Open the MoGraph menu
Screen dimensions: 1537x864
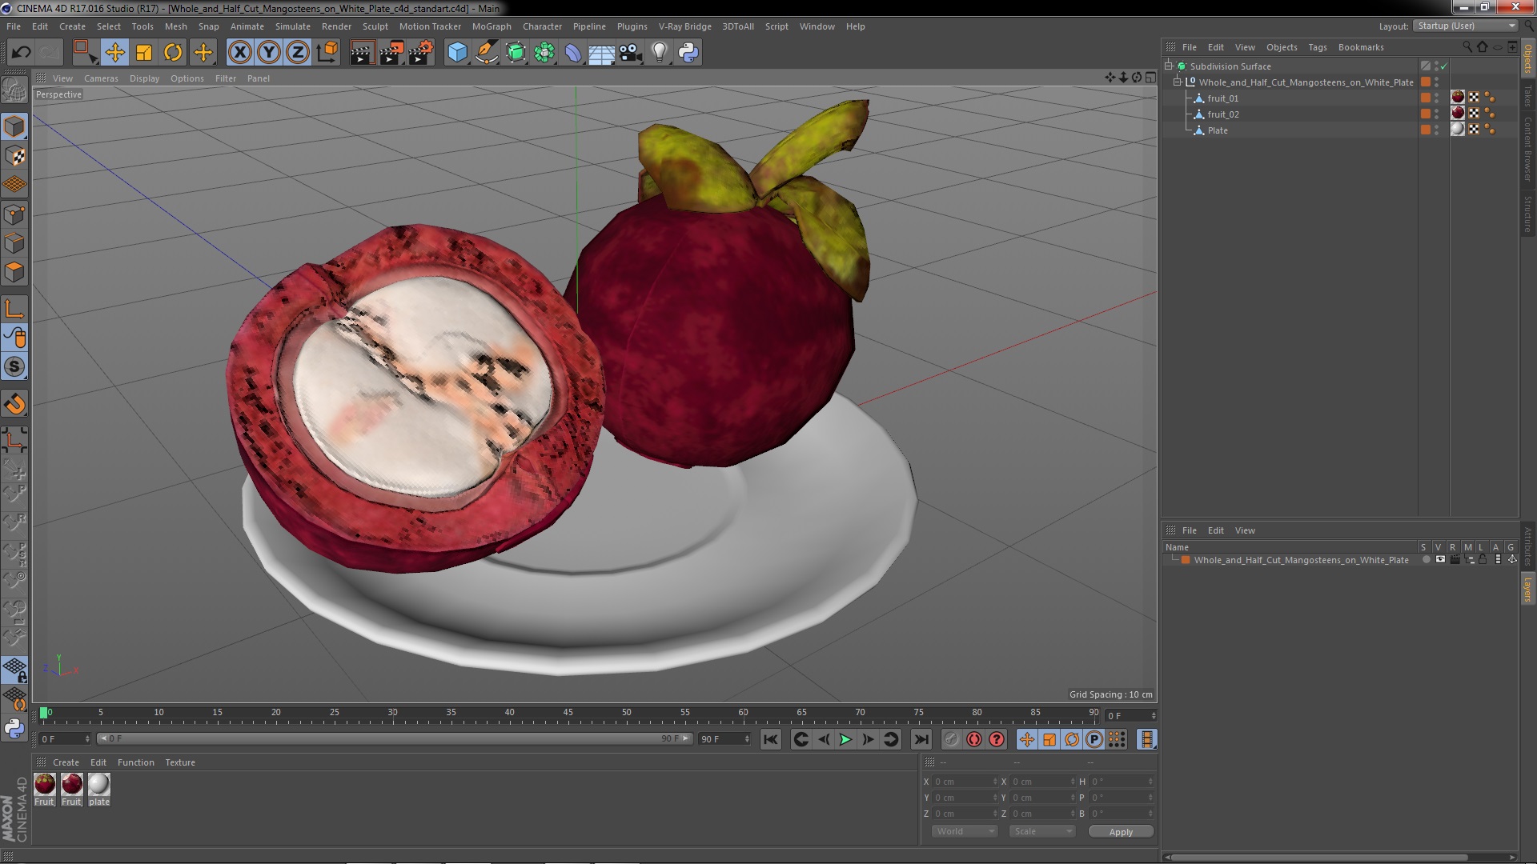click(x=491, y=26)
